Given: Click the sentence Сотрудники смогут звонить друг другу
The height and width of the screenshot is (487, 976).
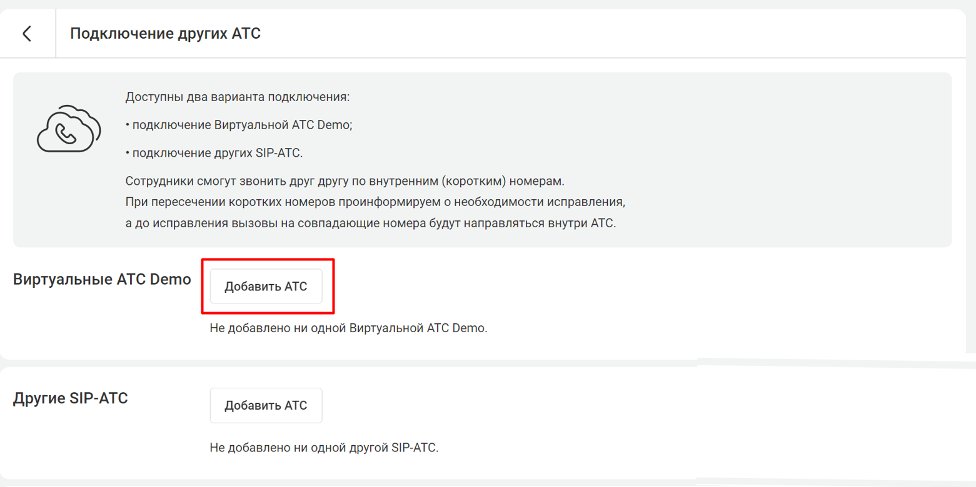Looking at the screenshot, I should click(x=345, y=181).
